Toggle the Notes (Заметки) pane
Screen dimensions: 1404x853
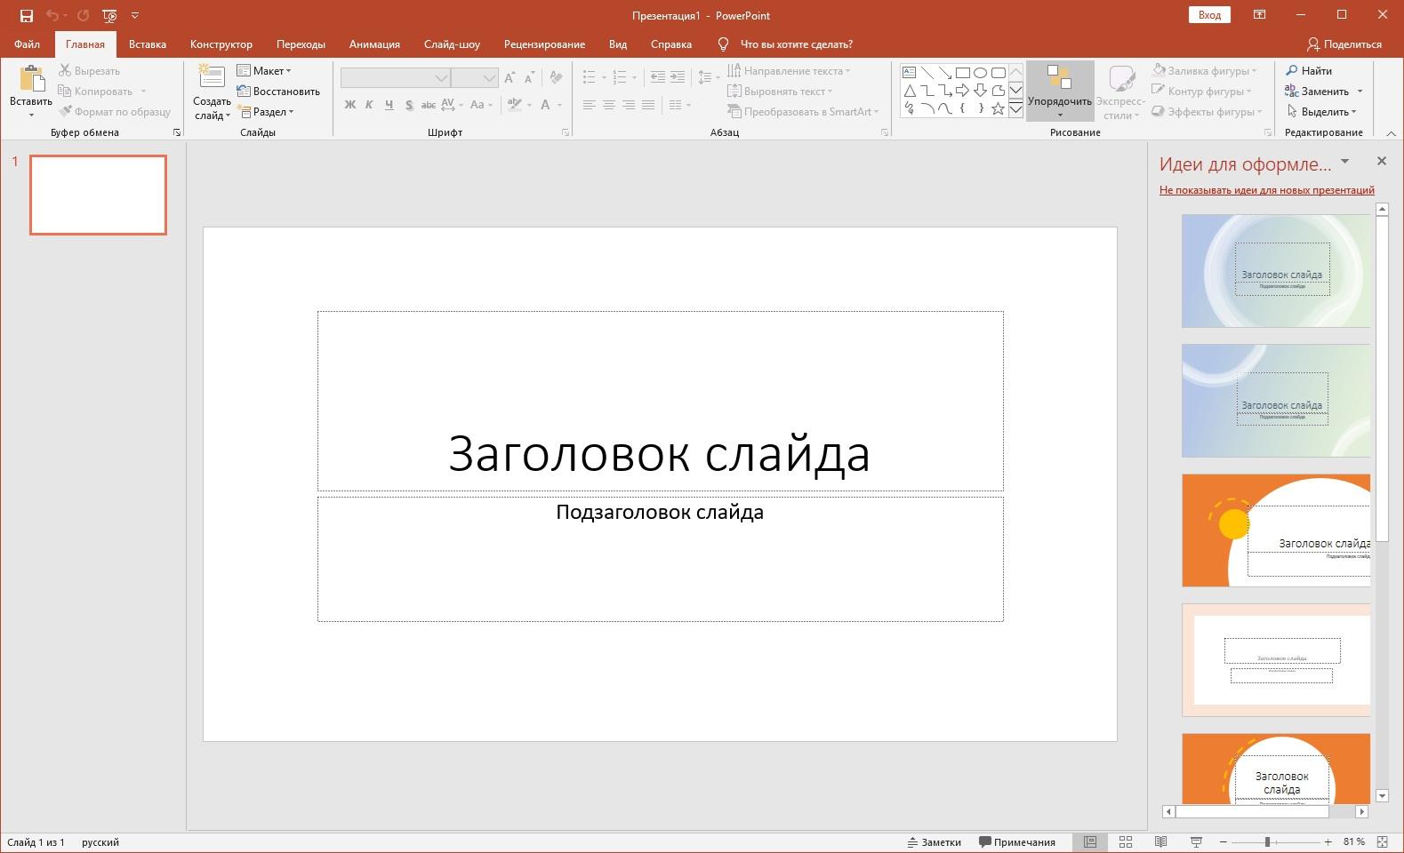click(934, 842)
